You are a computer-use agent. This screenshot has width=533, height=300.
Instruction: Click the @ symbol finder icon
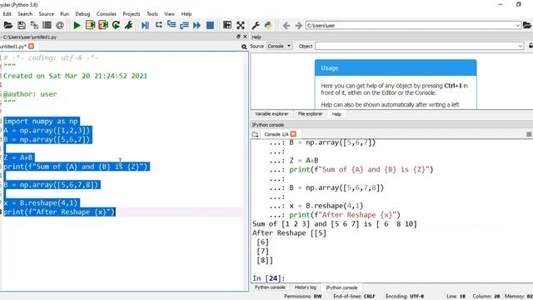click(60, 25)
